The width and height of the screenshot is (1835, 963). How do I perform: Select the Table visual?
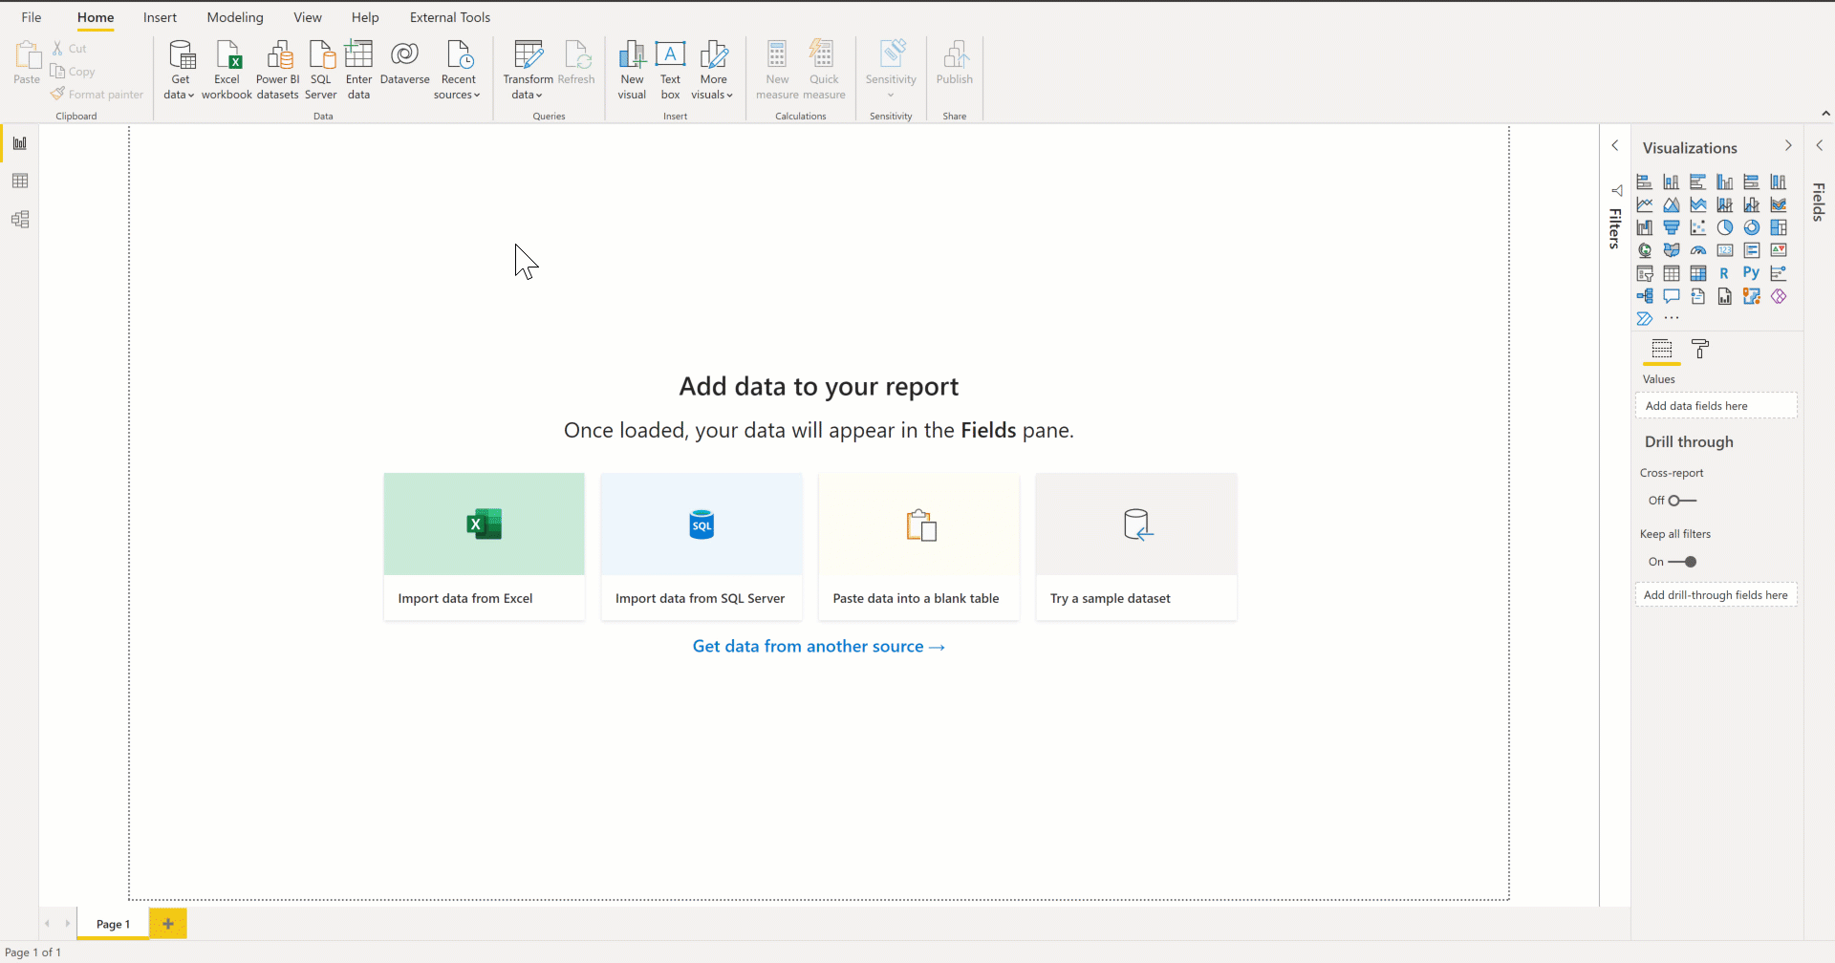click(1671, 273)
